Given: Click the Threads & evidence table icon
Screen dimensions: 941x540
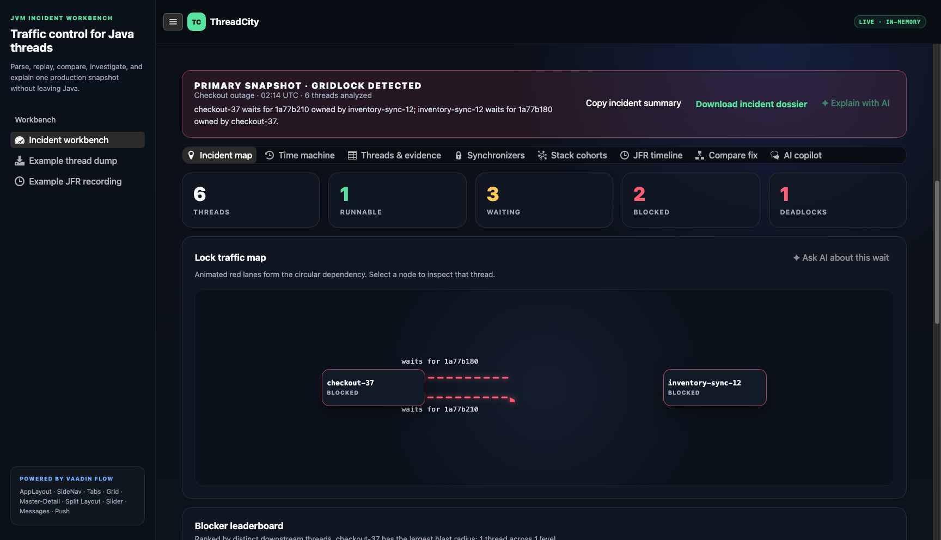Looking at the screenshot, I should (x=352, y=156).
